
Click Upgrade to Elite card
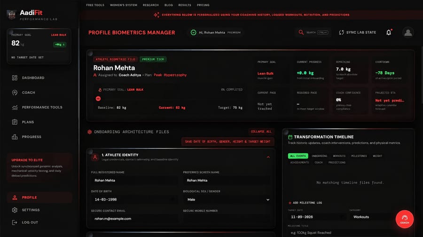[x=39, y=168]
